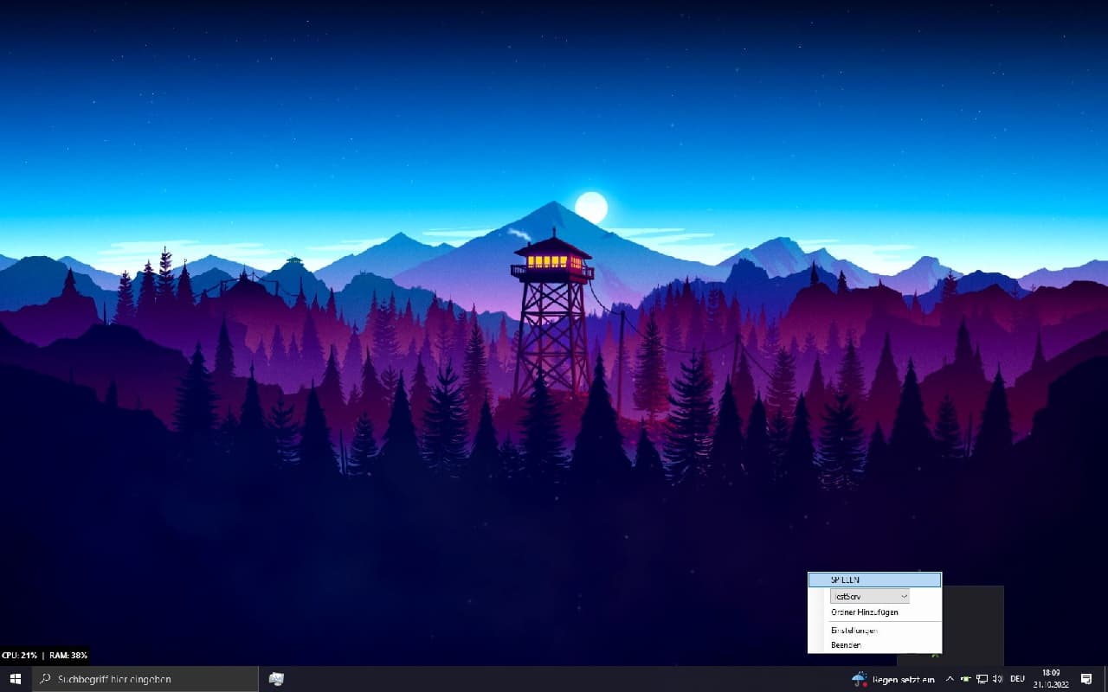Click the RAM: 38% readout
The image size is (1108, 692).
68,656
